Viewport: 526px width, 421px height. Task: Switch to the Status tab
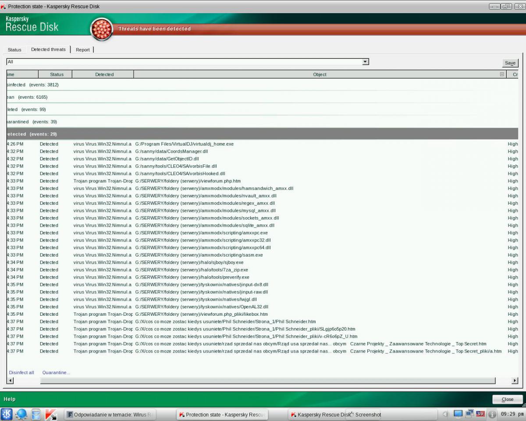pos(14,50)
